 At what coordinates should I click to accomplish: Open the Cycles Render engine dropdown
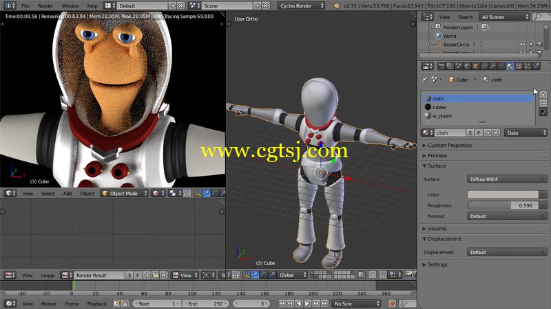click(x=301, y=6)
